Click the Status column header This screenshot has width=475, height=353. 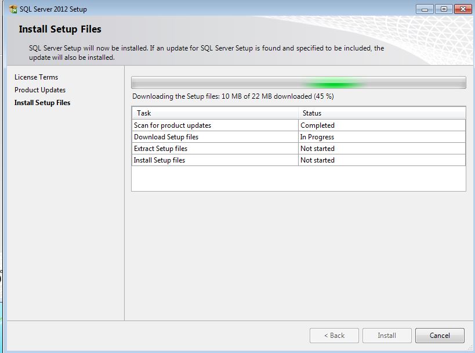tap(382, 113)
